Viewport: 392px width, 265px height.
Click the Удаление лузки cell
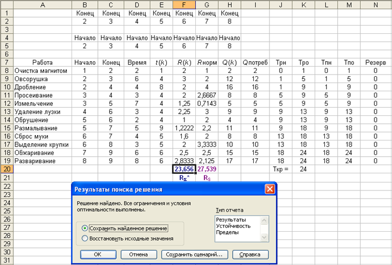point(42,112)
